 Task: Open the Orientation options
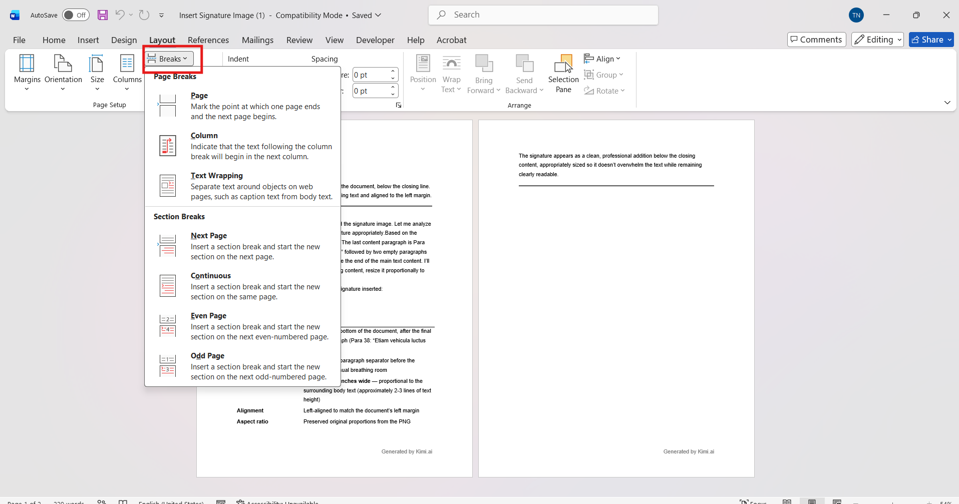click(63, 73)
